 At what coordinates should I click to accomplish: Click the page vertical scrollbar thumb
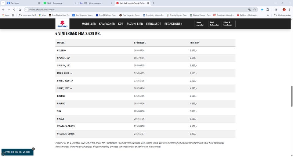292,96
